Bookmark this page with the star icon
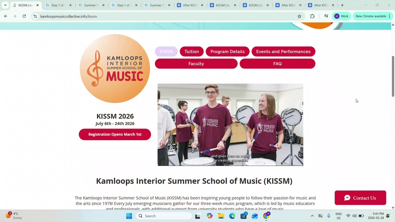 tap(299, 16)
